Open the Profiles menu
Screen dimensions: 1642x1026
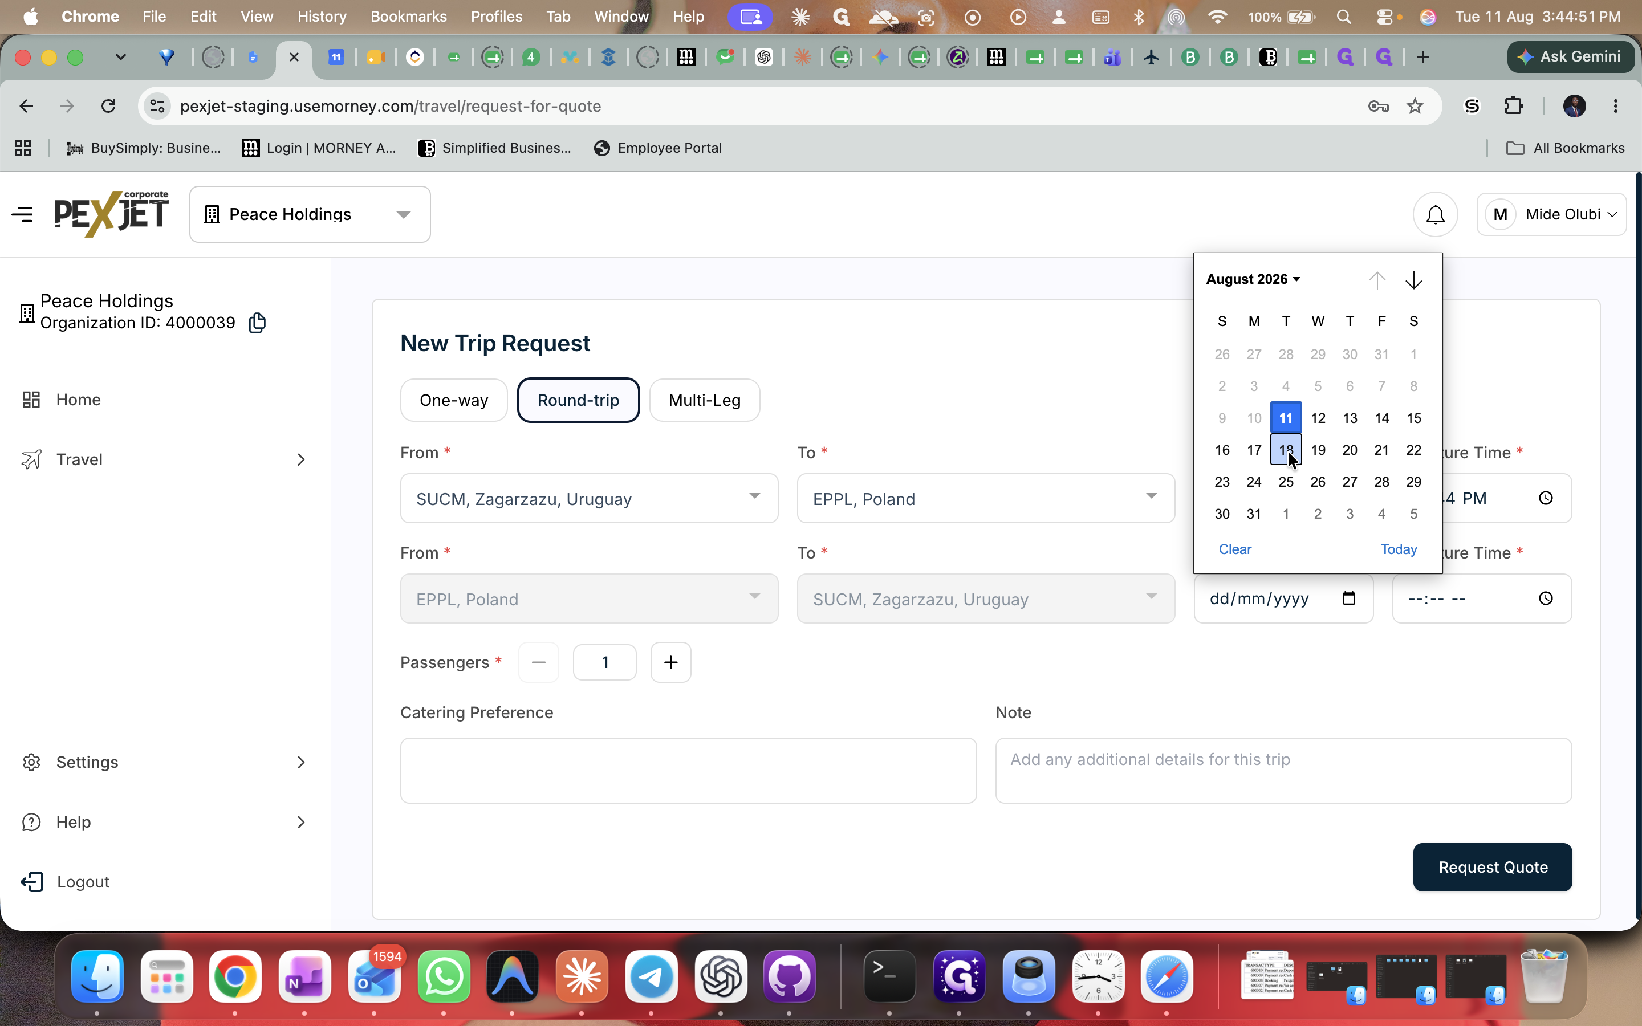[496, 17]
